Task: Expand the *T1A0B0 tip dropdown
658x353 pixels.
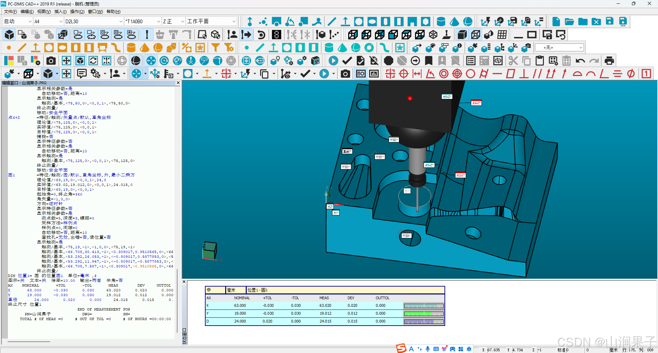Action: 158,22
